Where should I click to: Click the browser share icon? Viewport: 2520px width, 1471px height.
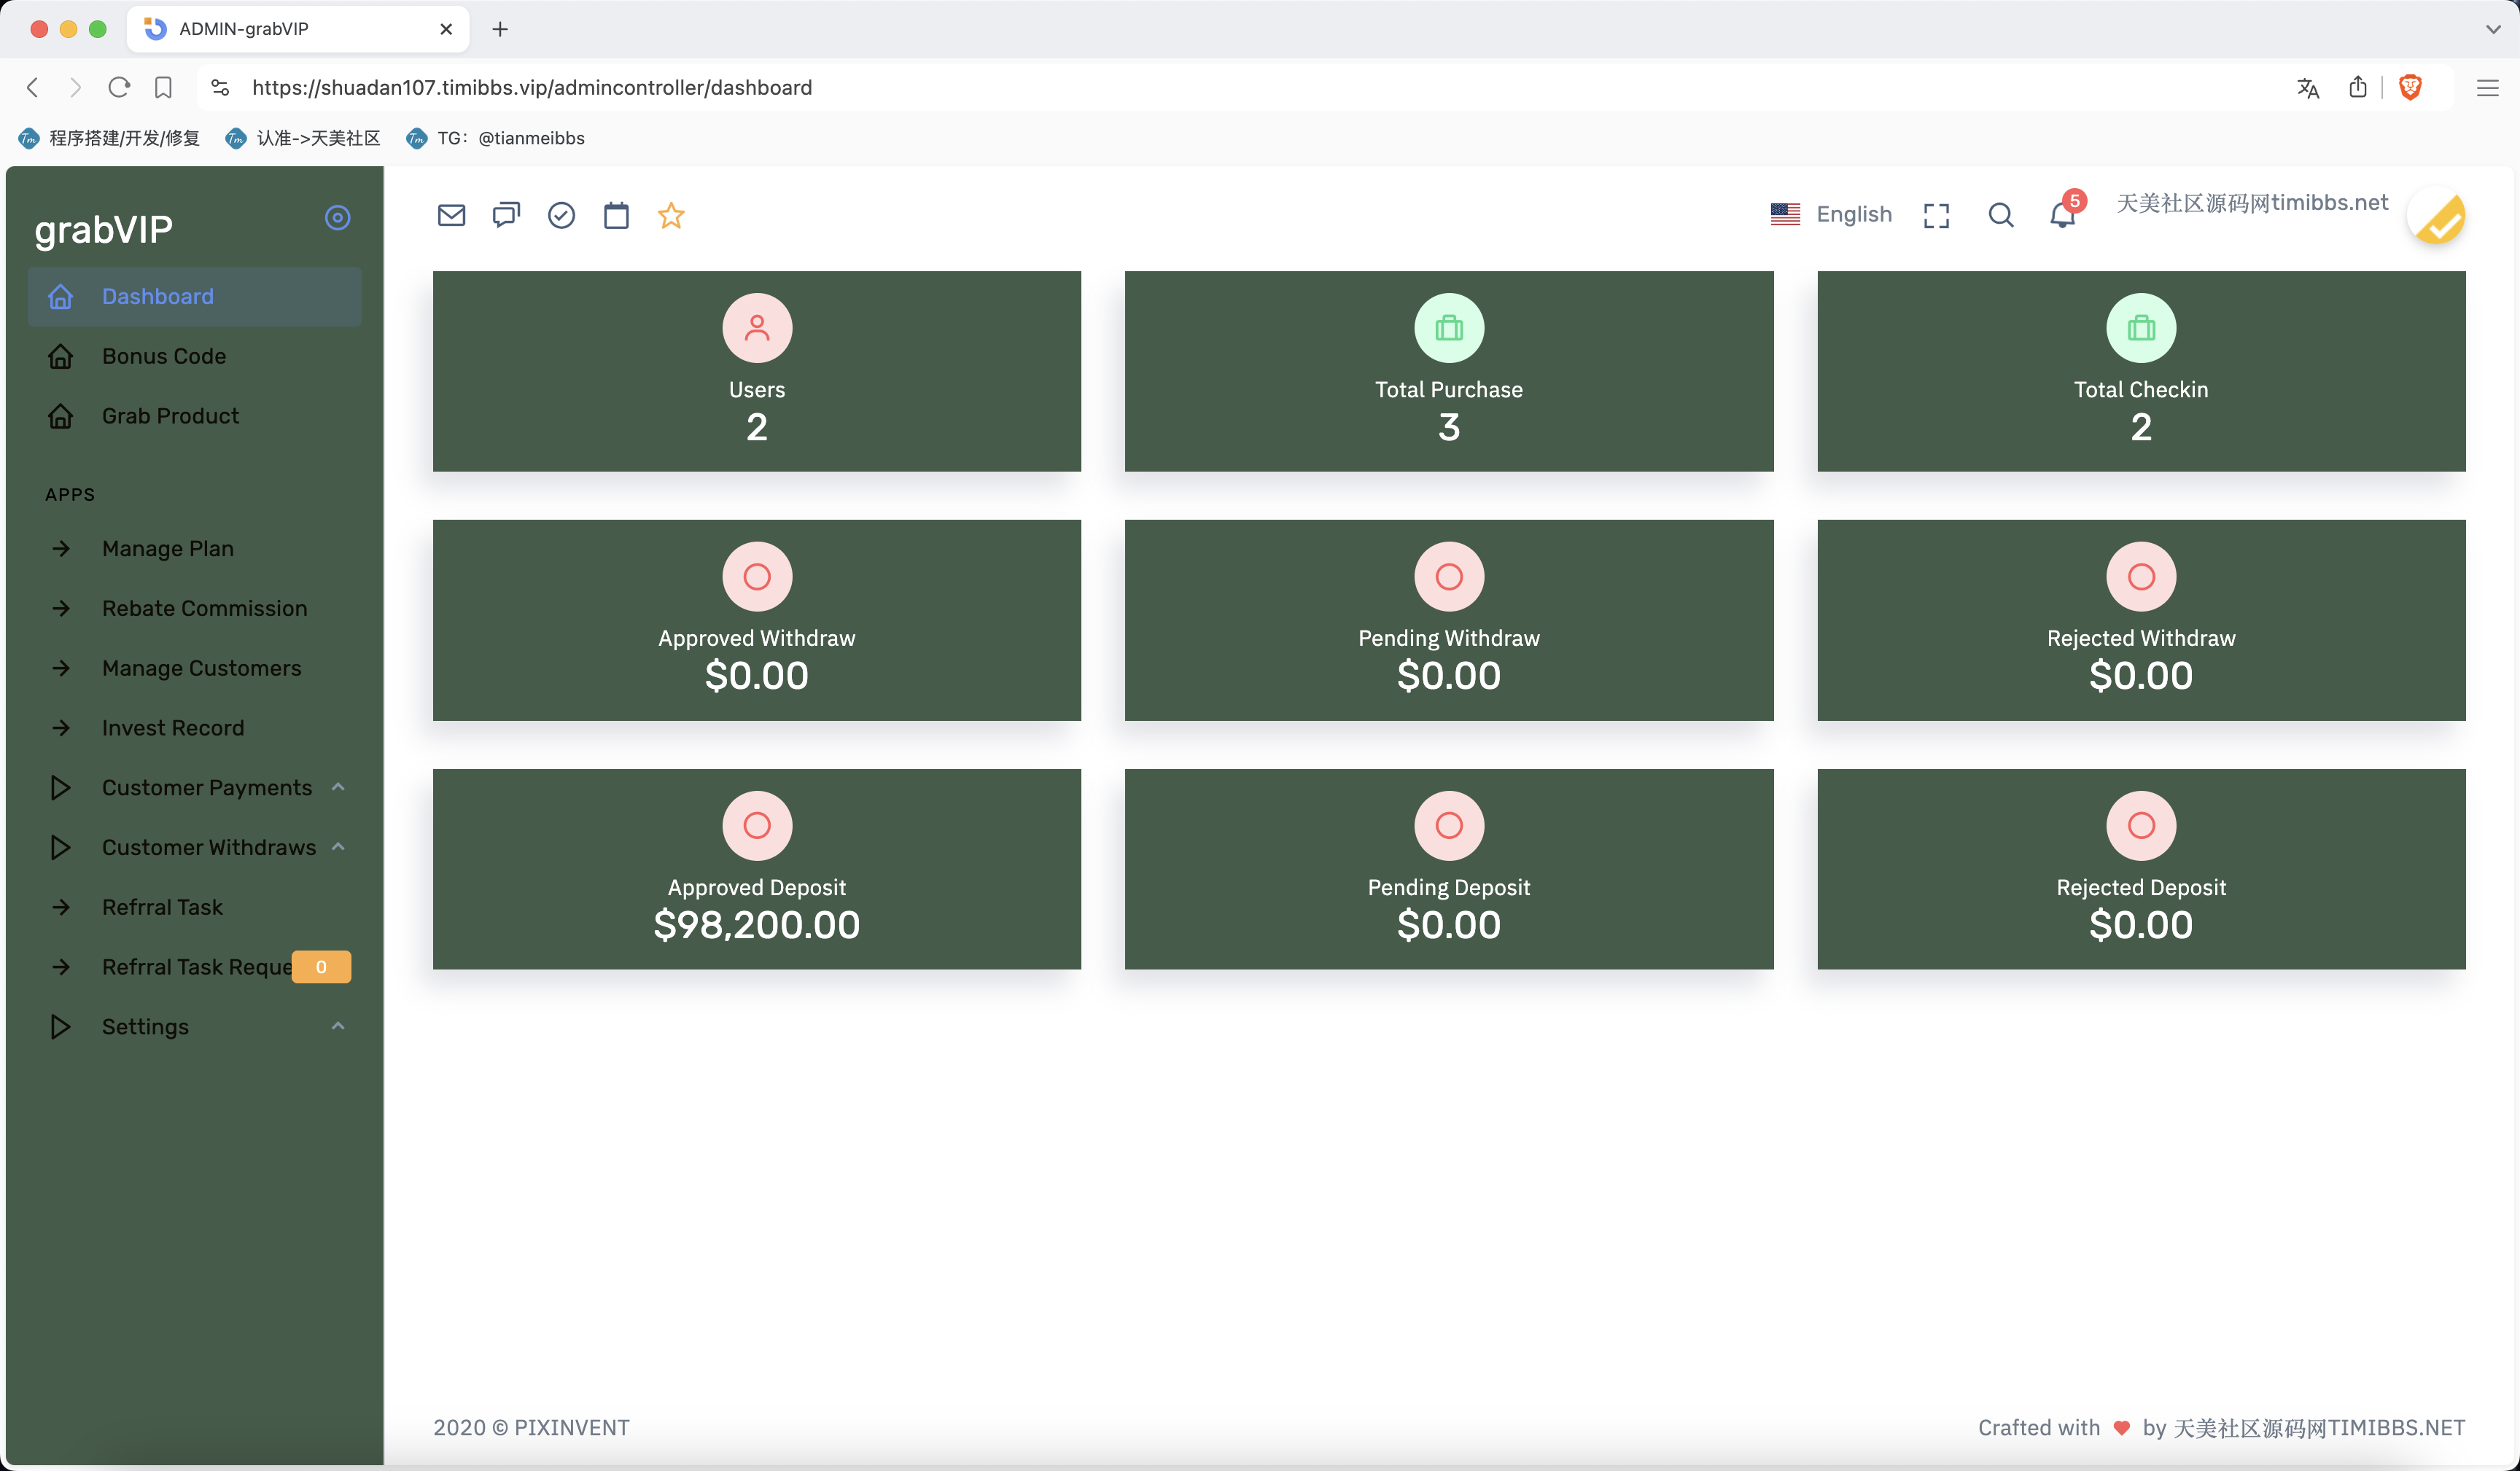pyautogui.click(x=2358, y=88)
